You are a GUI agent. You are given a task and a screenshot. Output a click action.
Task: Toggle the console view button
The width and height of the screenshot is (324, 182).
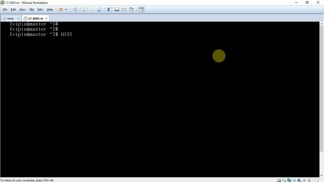(142, 10)
